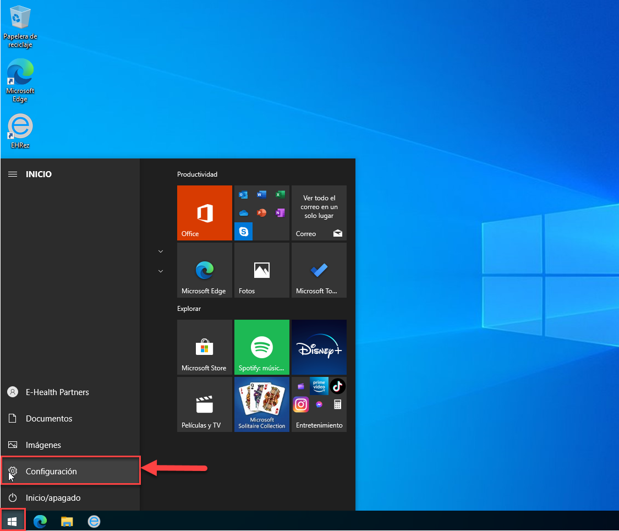Open the Fotos tile
Image resolution: width=619 pixels, height=531 pixels.
tap(262, 270)
